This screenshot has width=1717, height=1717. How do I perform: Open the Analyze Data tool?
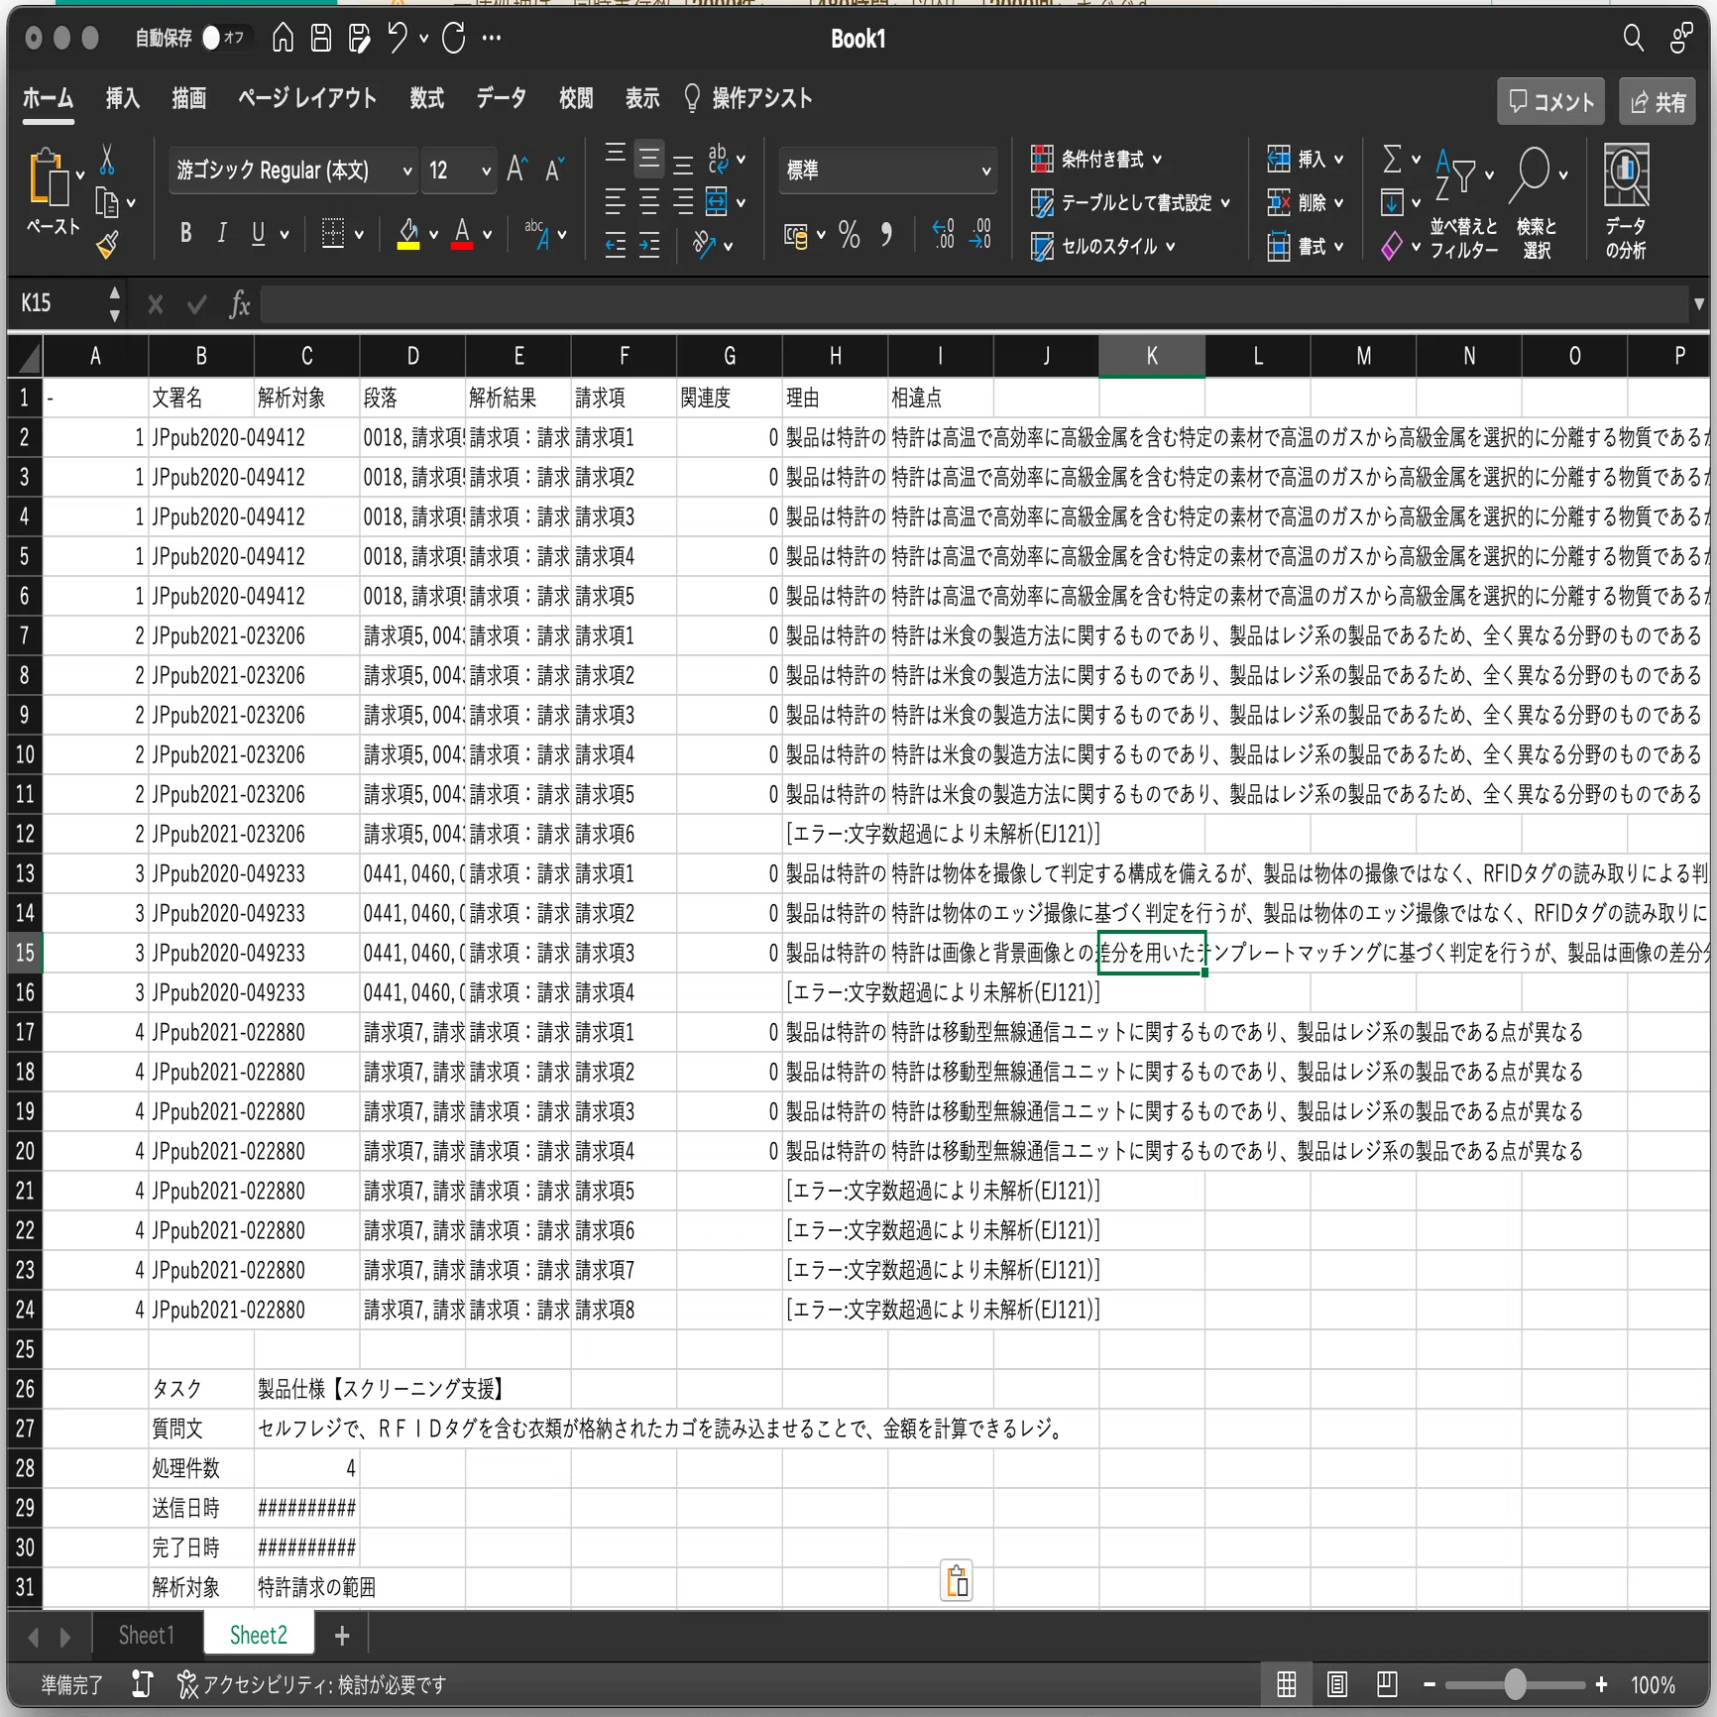[x=1626, y=203]
